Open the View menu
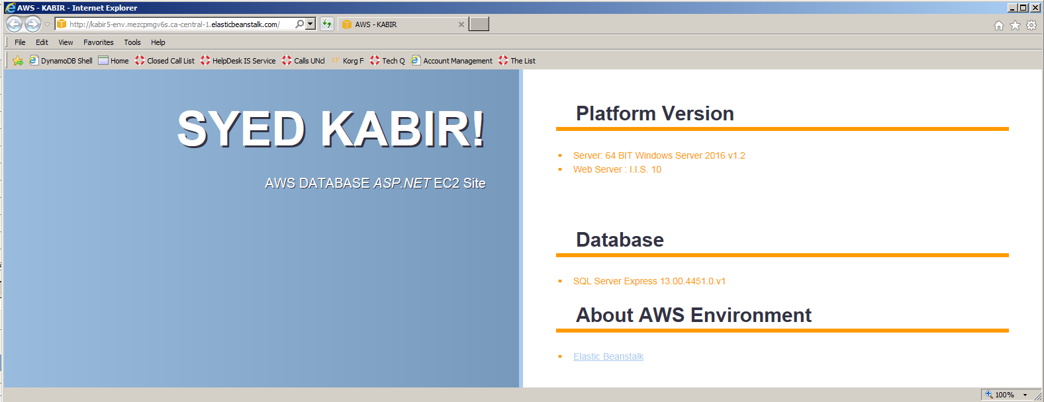The width and height of the screenshot is (1044, 402). (66, 42)
